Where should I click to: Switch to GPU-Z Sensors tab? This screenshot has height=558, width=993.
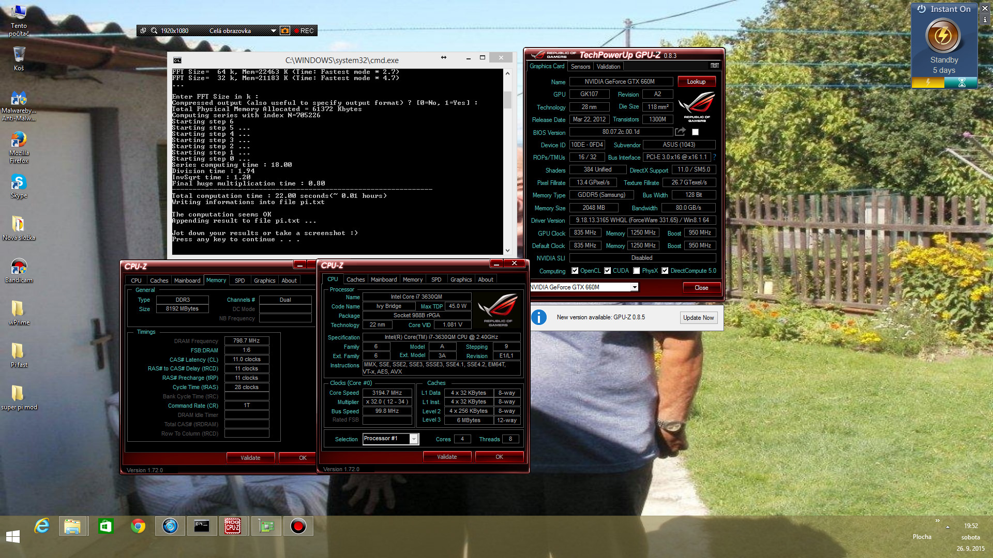[x=580, y=67]
